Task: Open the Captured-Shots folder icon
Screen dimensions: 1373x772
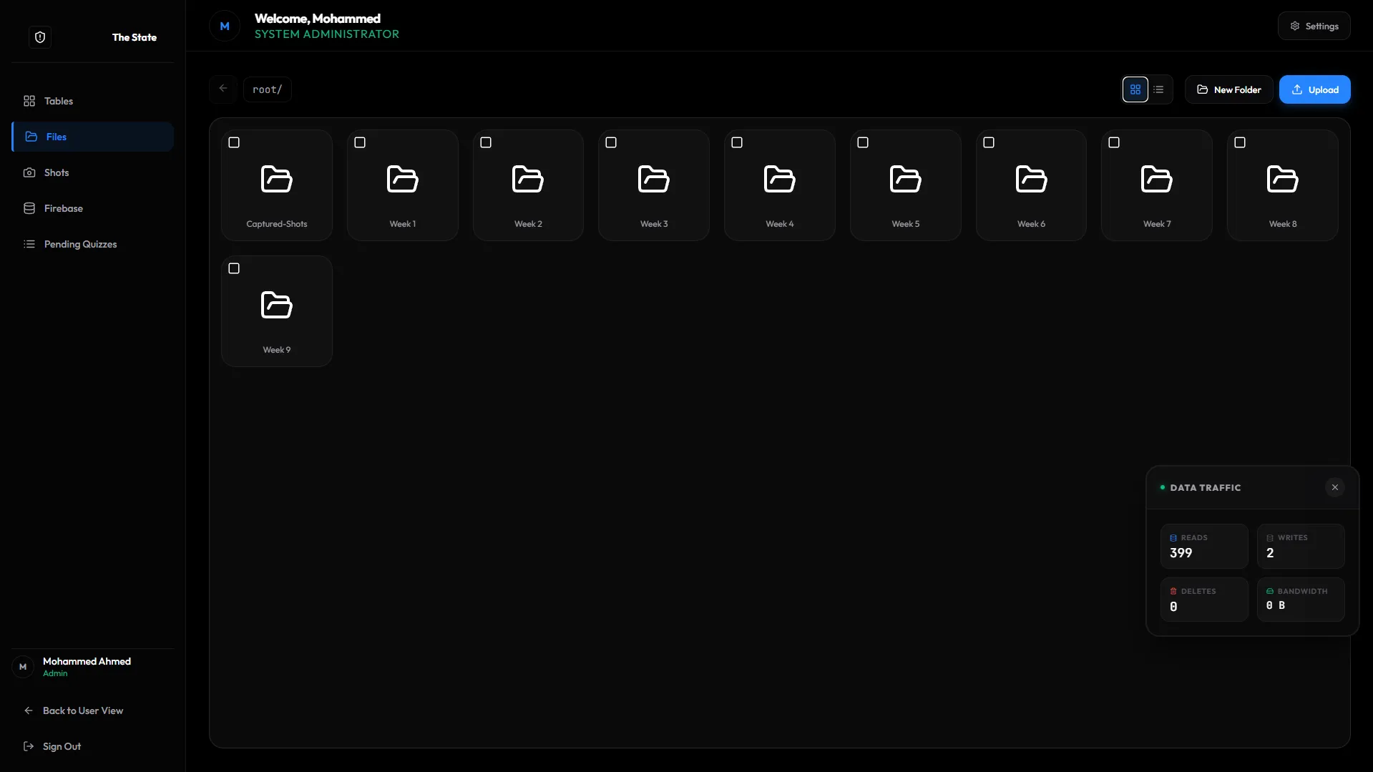Action: pyautogui.click(x=277, y=180)
